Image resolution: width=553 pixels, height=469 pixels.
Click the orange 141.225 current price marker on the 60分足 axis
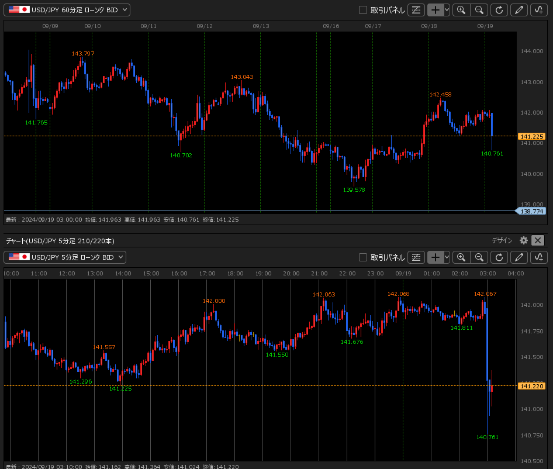(x=532, y=136)
